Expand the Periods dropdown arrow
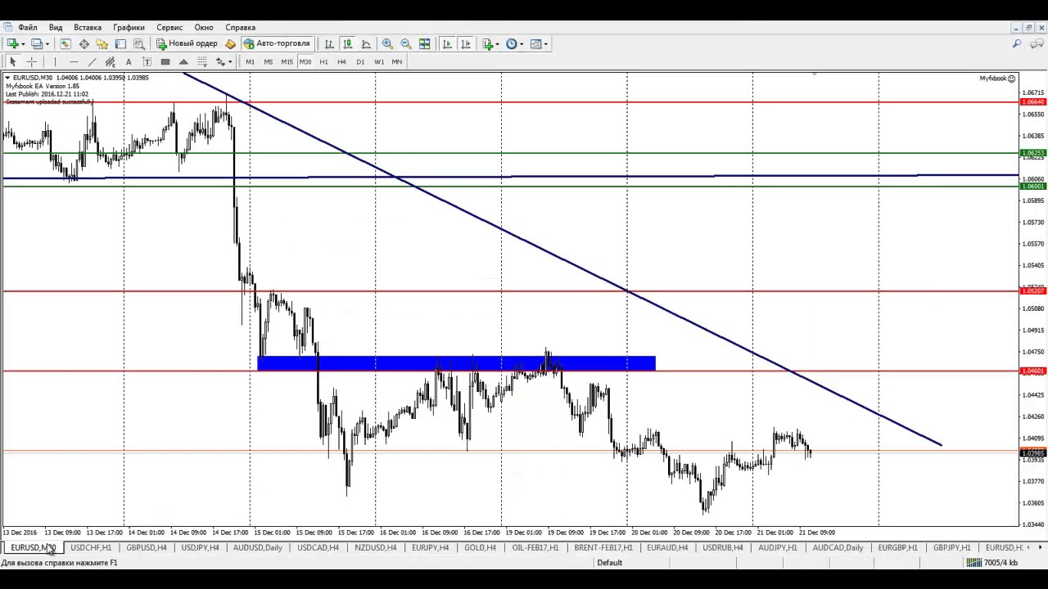Viewport: 1048px width, 589px height. (522, 43)
